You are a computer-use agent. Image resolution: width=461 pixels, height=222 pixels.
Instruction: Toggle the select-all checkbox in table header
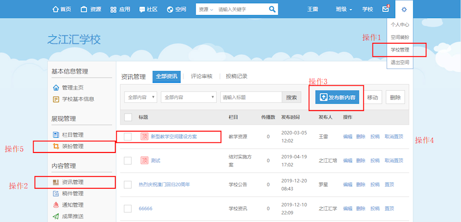click(x=128, y=117)
